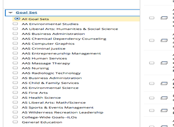The height and width of the screenshot is (127, 174).
Task: Open the fourth card-stack icon in right panel
Action: [x=164, y=83]
